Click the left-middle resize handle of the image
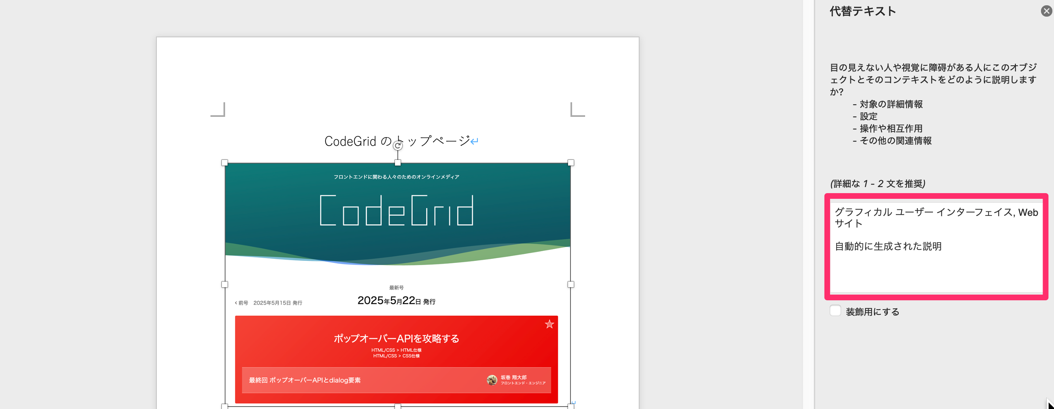The image size is (1054, 409). (225, 284)
